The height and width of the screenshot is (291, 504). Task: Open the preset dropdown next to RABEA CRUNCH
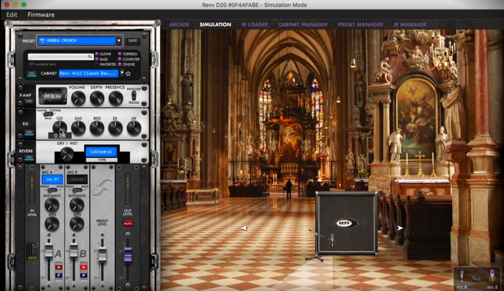tap(119, 41)
